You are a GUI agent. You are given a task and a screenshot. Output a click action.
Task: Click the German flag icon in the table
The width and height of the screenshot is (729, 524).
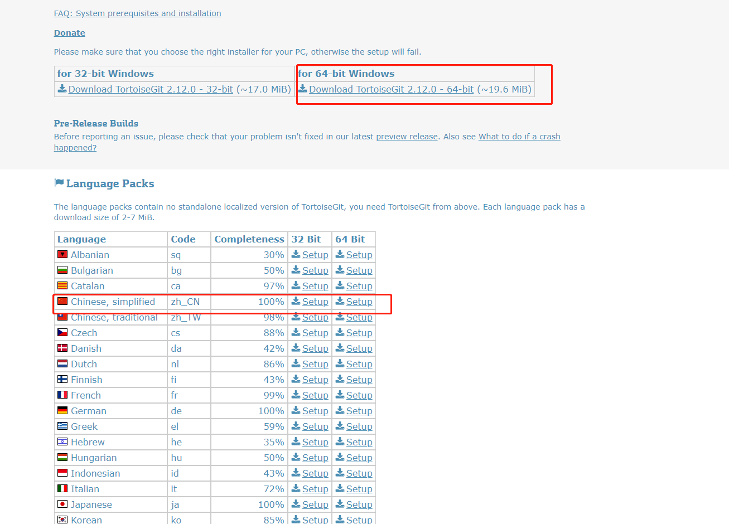(x=62, y=410)
